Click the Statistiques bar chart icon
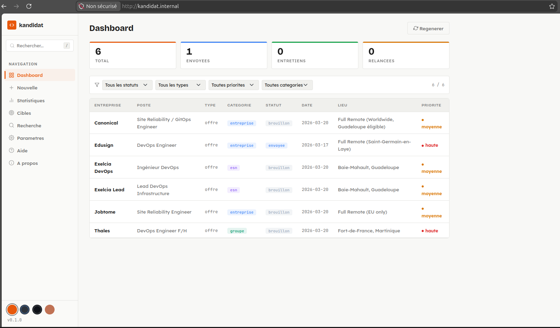The width and height of the screenshot is (560, 328). [11, 101]
